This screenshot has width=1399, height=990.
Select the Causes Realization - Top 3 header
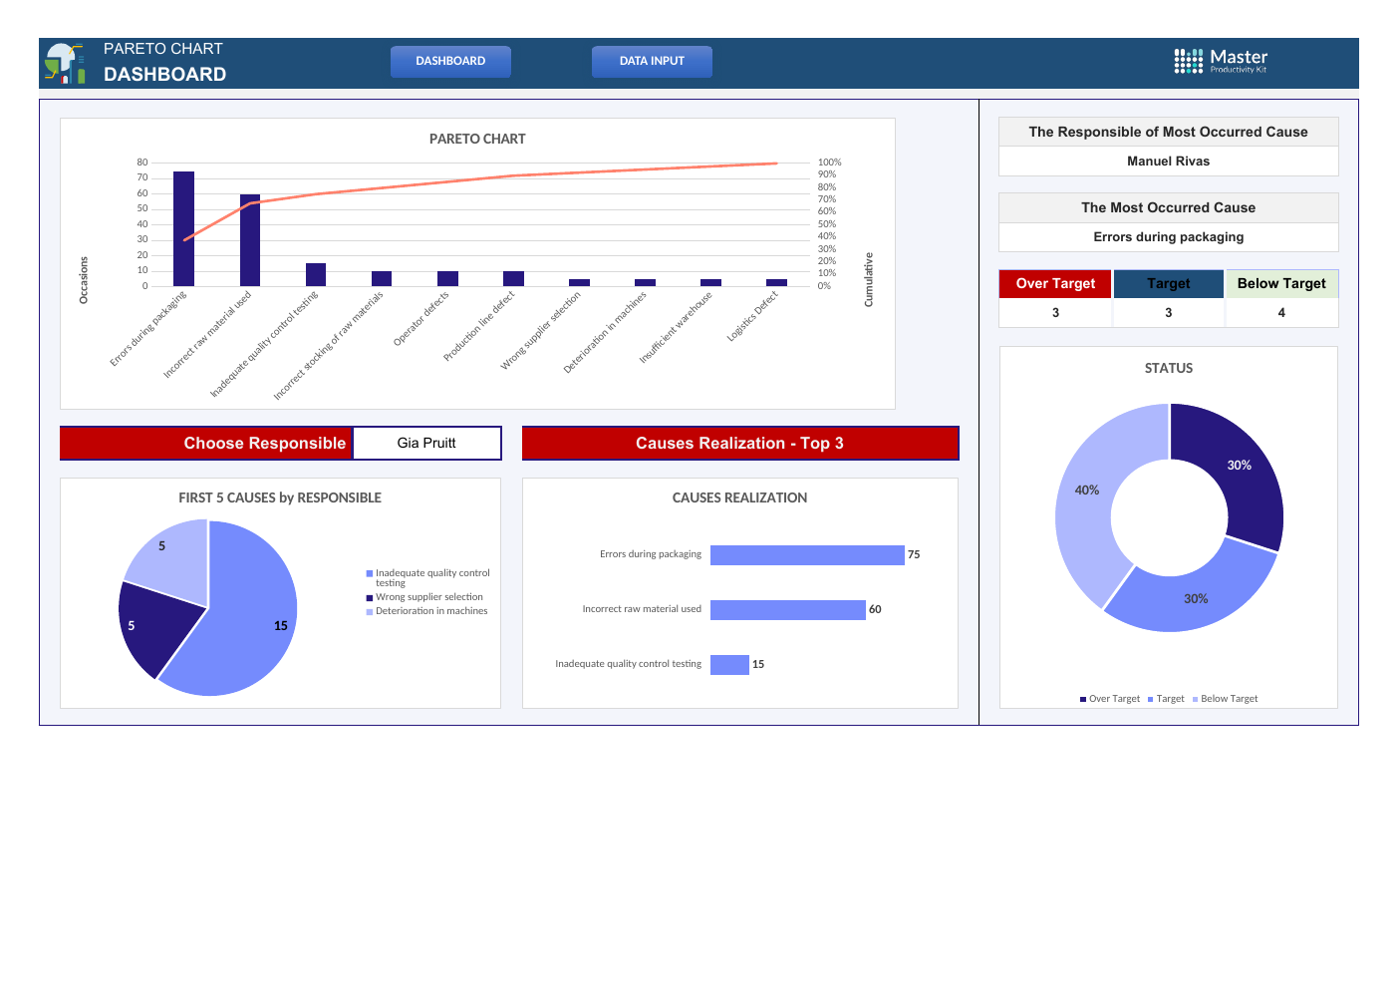click(740, 444)
